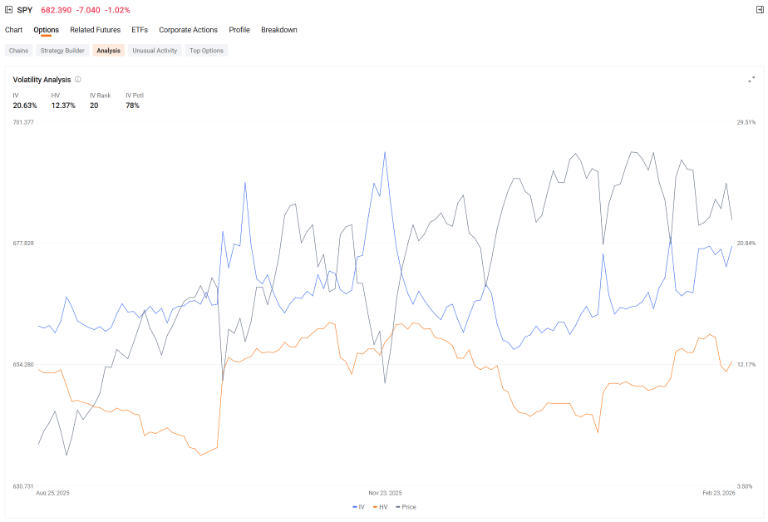Click the SPY ticker symbol title
The height and width of the screenshot is (522, 768).
[24, 10]
